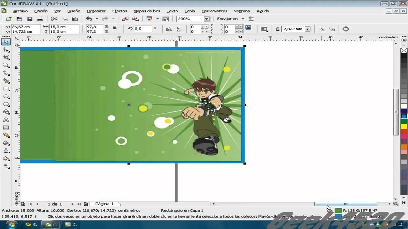Viewport: 408px width, 229px height.
Task: Open the Herramientas menu
Action: point(215,11)
